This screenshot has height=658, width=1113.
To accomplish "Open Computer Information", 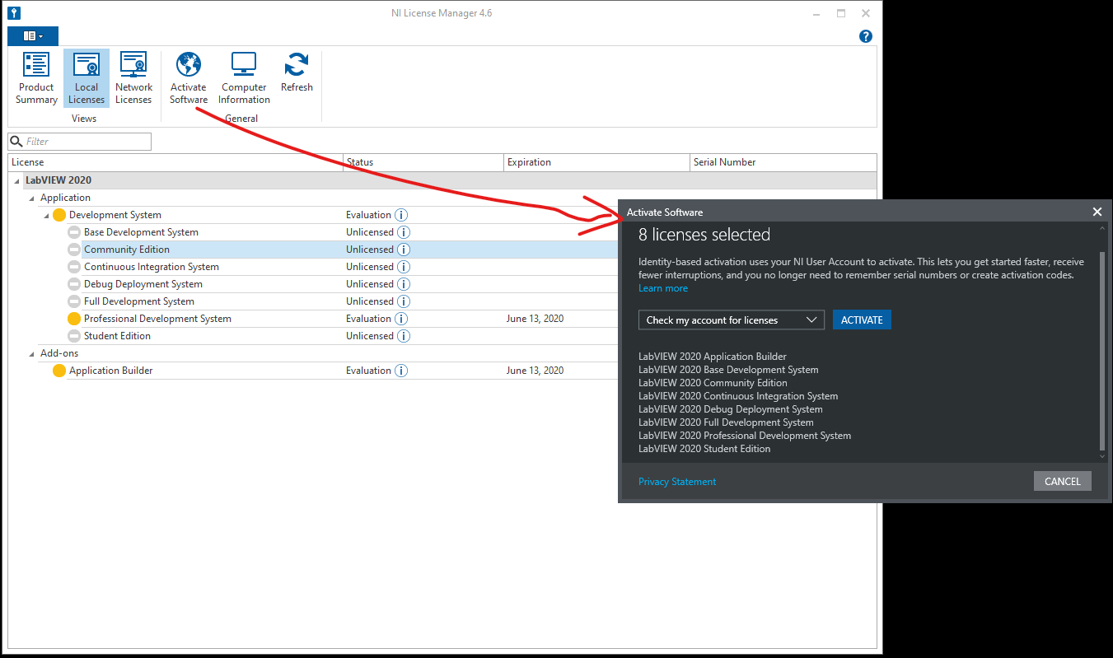I will 244,78.
